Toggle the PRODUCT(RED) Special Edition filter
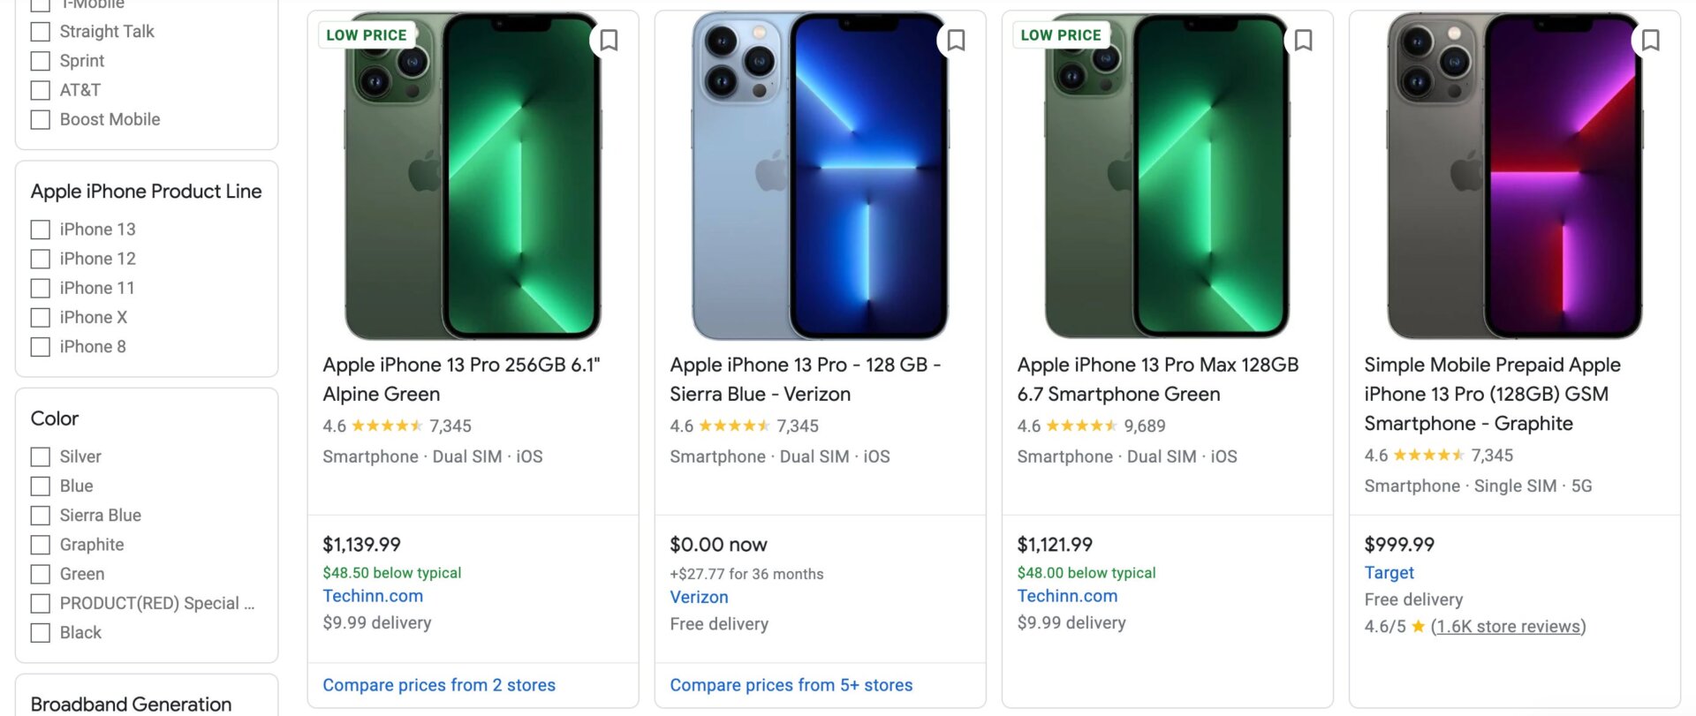The width and height of the screenshot is (1696, 716). pyautogui.click(x=40, y=604)
